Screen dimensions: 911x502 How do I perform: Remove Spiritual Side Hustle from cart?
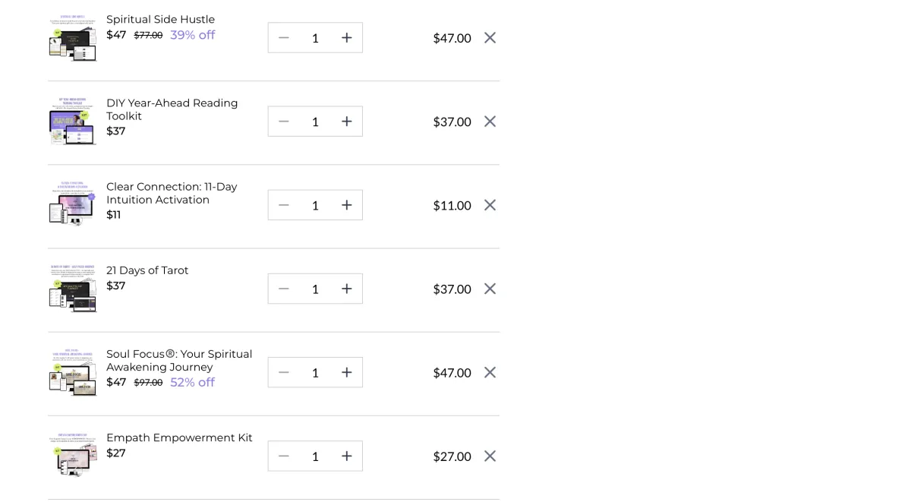click(490, 38)
